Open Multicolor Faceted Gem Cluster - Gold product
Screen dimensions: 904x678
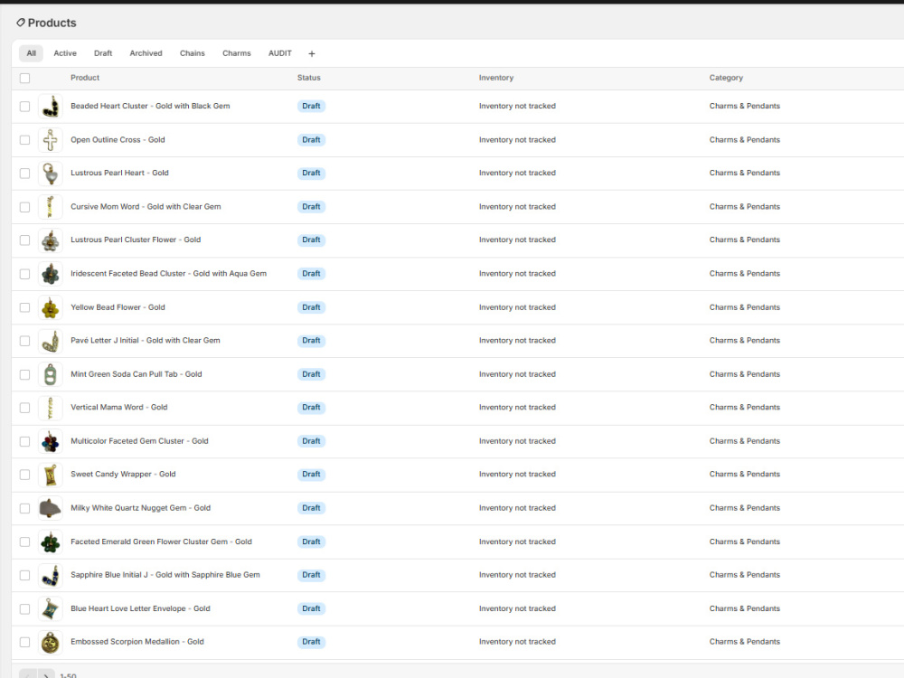click(x=139, y=441)
